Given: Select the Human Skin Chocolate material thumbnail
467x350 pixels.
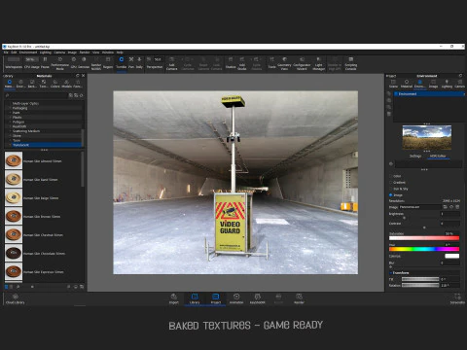Looking at the screenshot, I should point(14,253).
